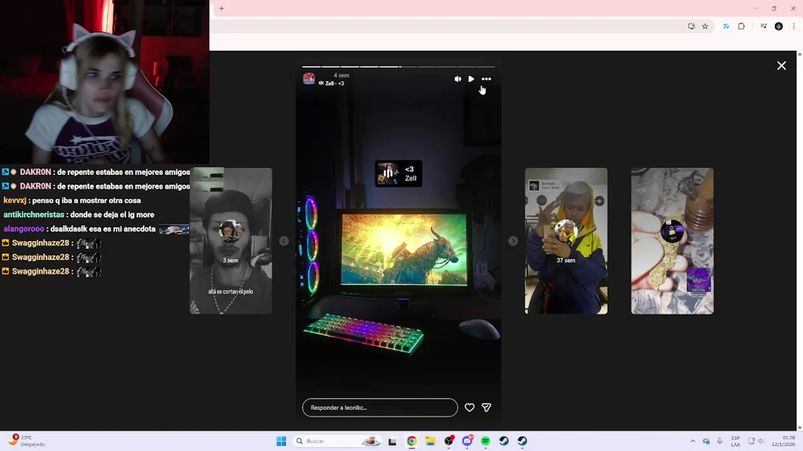Open the story poster's profile picture

tap(309, 79)
